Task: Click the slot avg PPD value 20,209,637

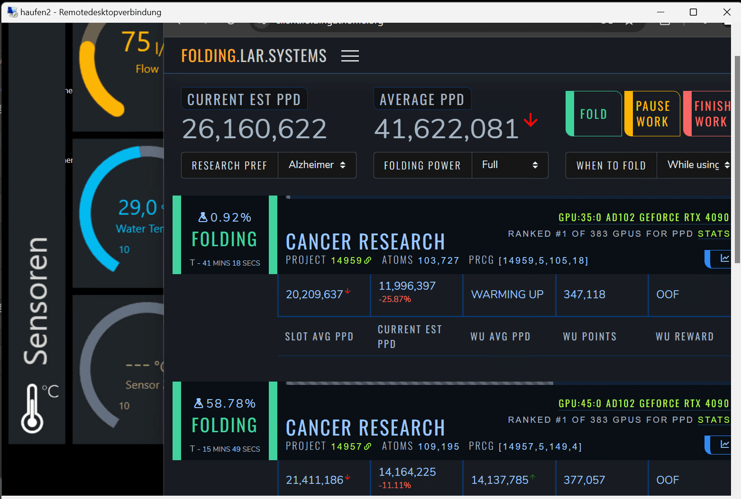Action: (314, 294)
